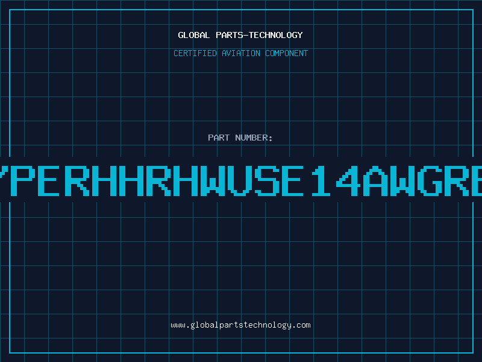
Task: Open the www.globalpartstechnology.com link
Action: pyautogui.click(x=240, y=325)
